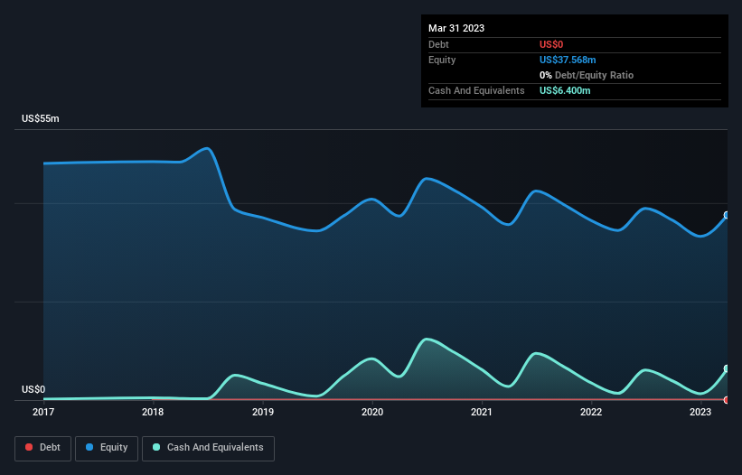This screenshot has height=475, width=742.
Task: Click the blue Equity legend dot
Action: point(89,447)
